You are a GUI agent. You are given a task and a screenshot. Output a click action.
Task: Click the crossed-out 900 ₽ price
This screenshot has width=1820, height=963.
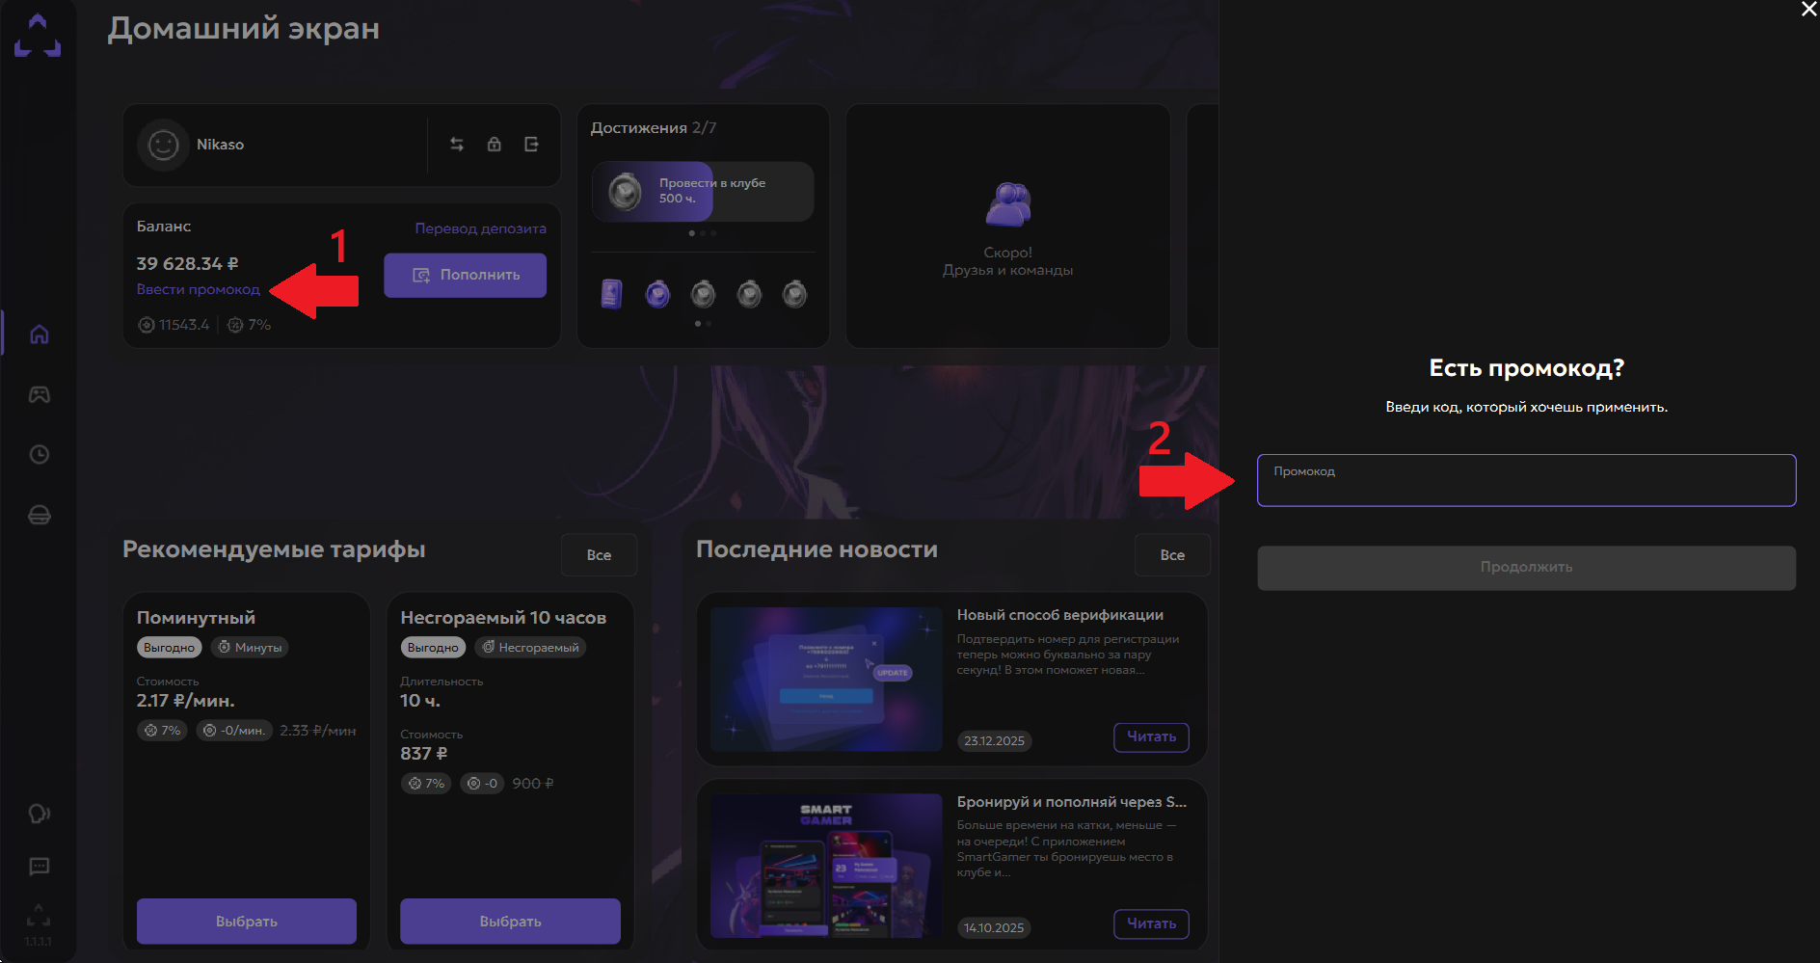(533, 784)
